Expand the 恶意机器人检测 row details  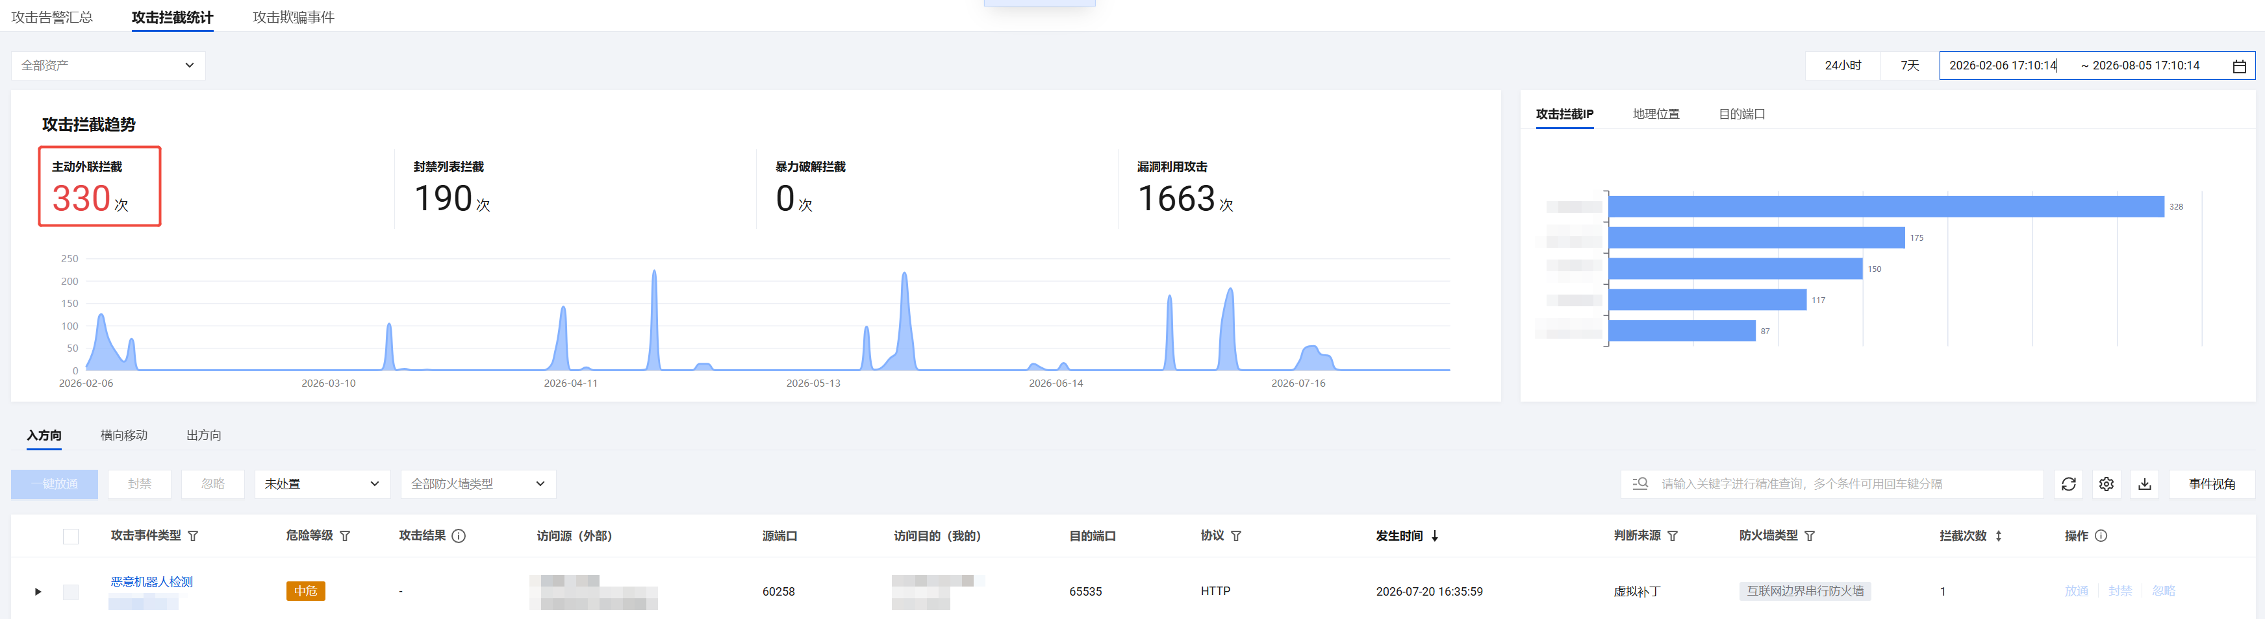(x=38, y=592)
